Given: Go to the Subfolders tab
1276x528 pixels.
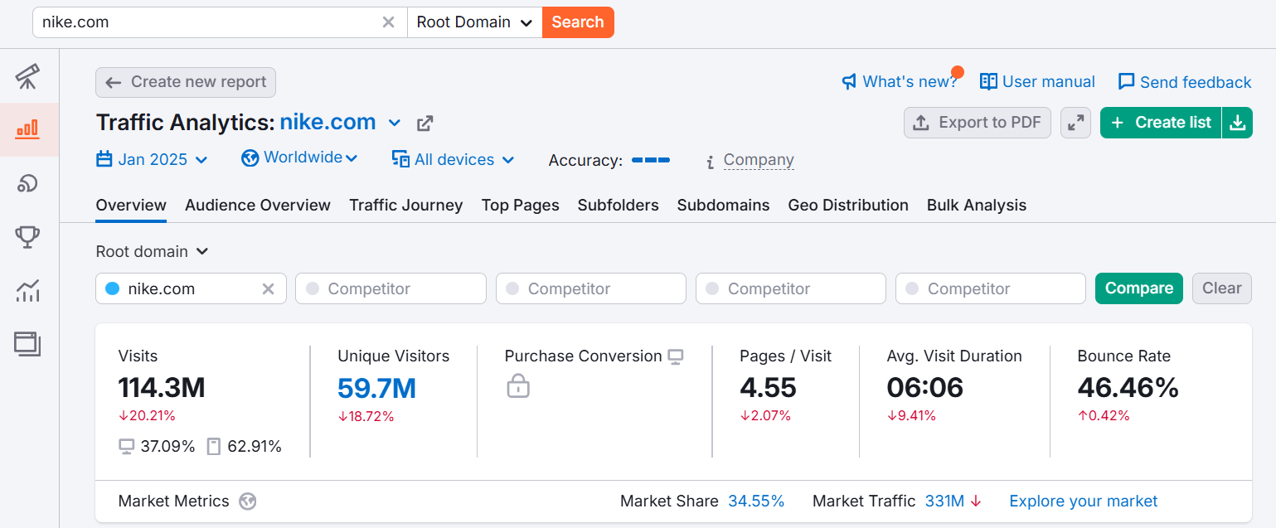Looking at the screenshot, I should pyautogui.click(x=619, y=205).
